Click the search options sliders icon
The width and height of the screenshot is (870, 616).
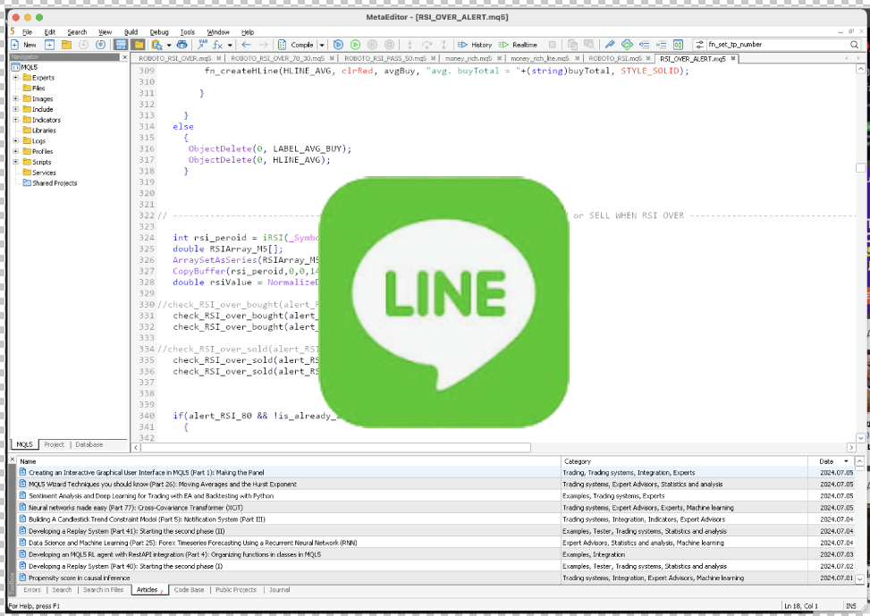pos(699,45)
